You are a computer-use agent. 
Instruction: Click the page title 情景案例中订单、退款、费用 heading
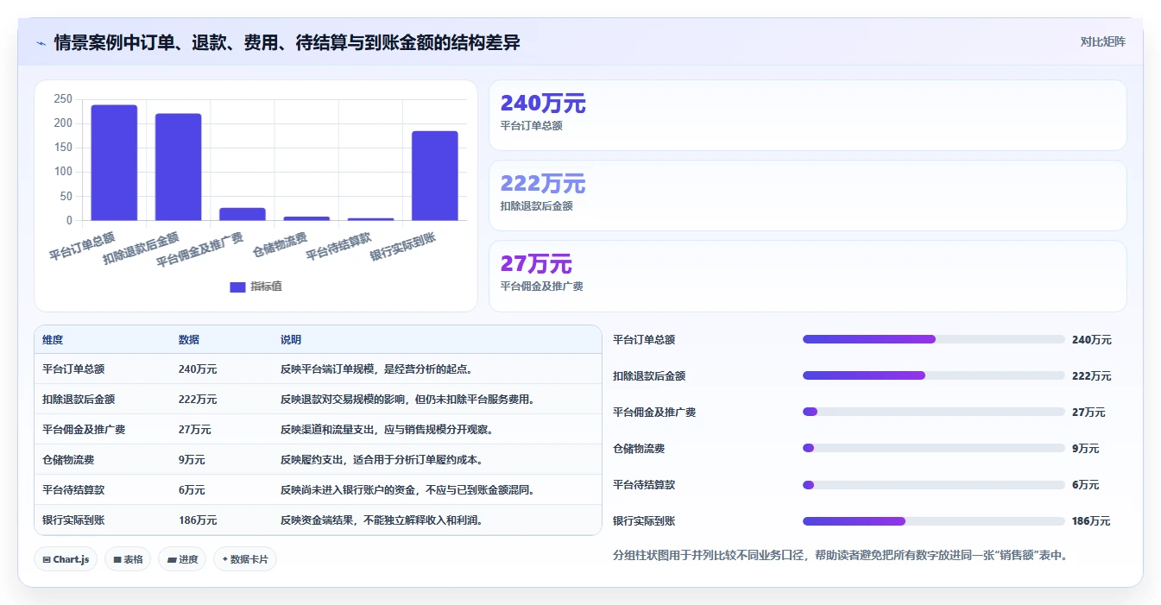tap(287, 42)
